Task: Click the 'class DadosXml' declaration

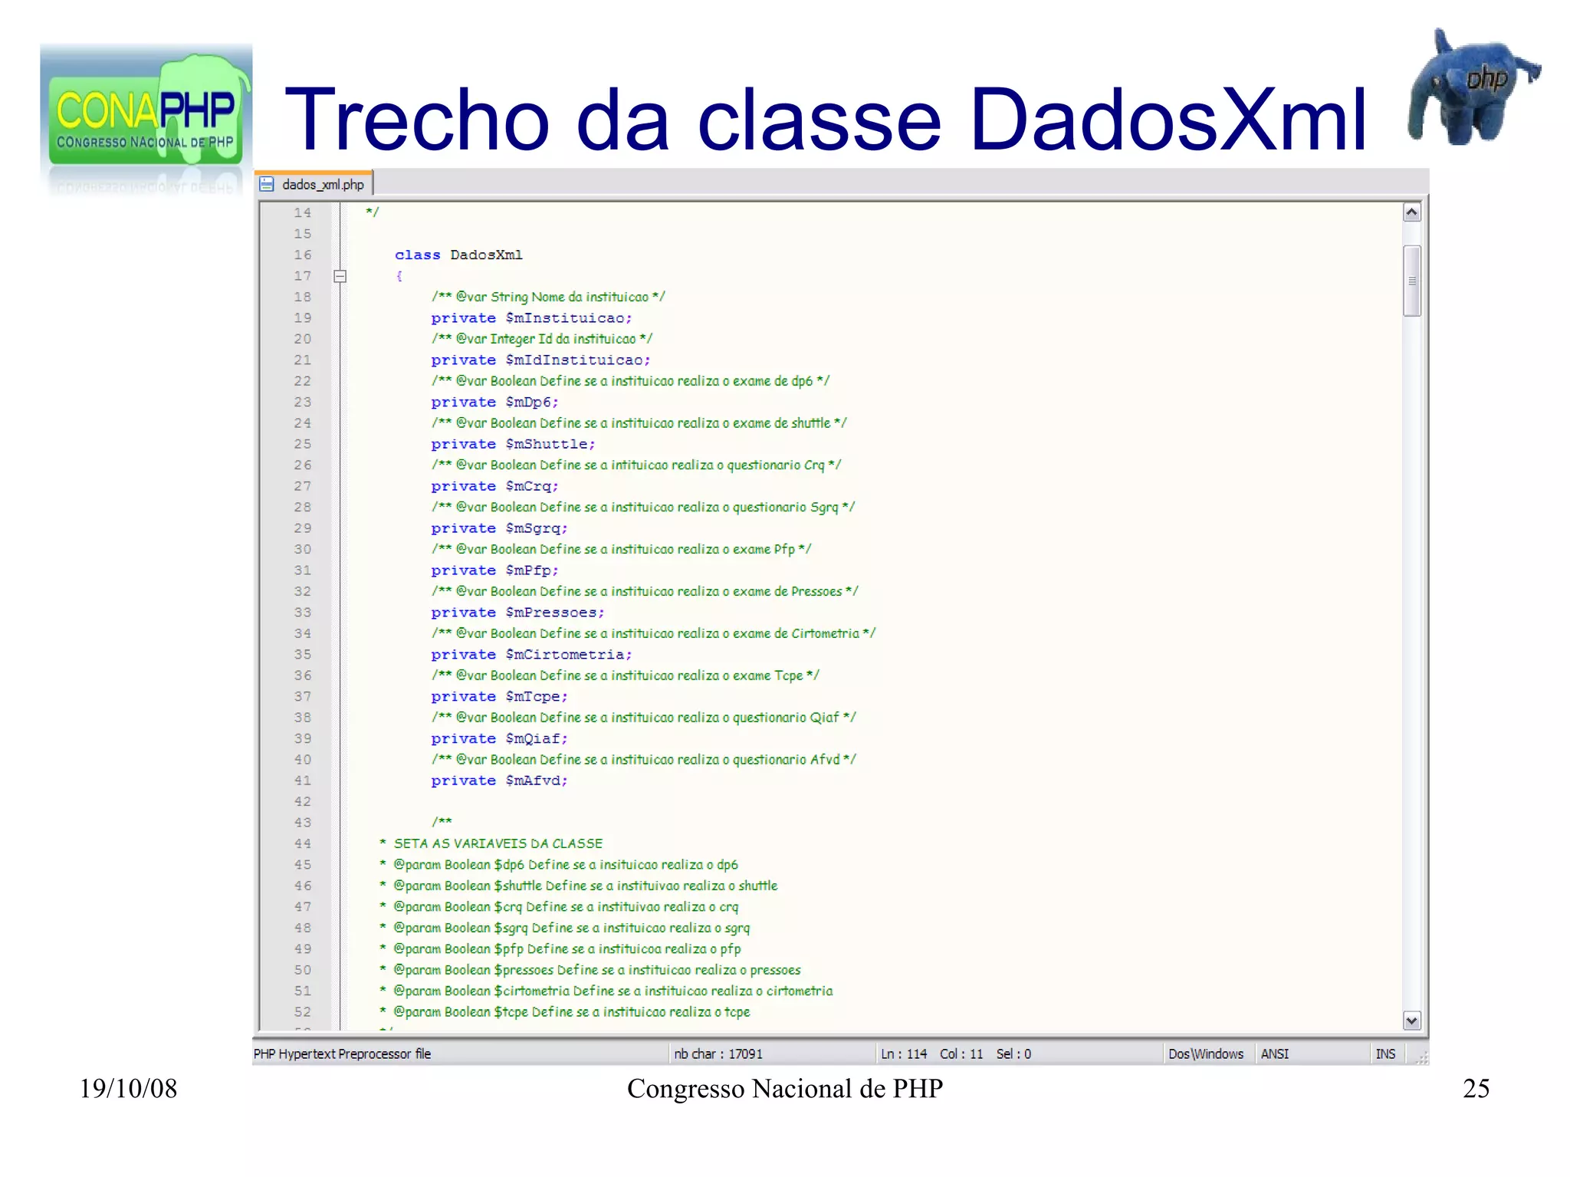Action: (458, 255)
